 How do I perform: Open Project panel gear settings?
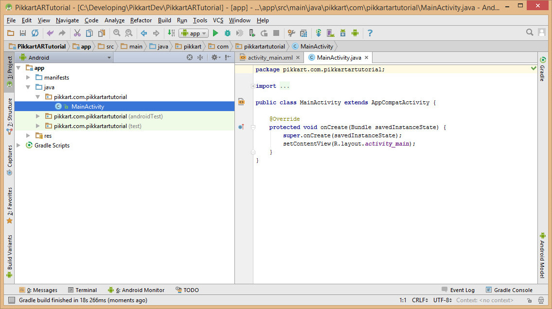click(x=215, y=57)
